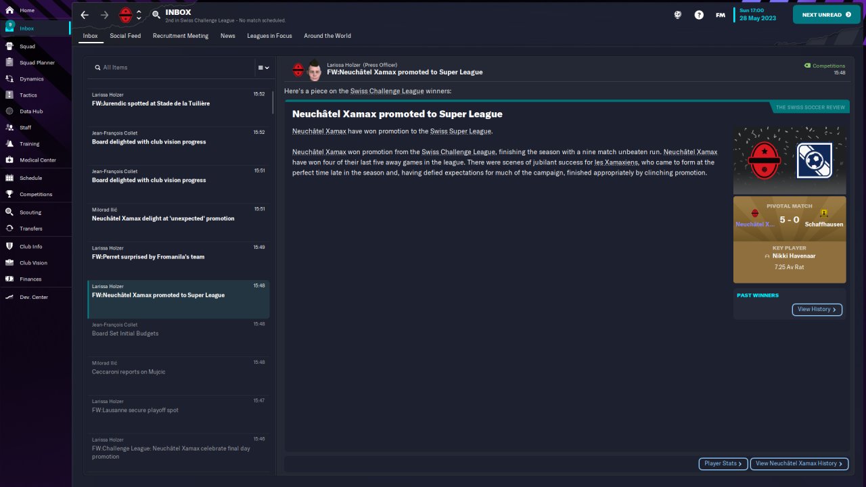866x487 pixels.
Task: Go to Scouting in the sidebar
Action: pyautogui.click(x=9, y=212)
